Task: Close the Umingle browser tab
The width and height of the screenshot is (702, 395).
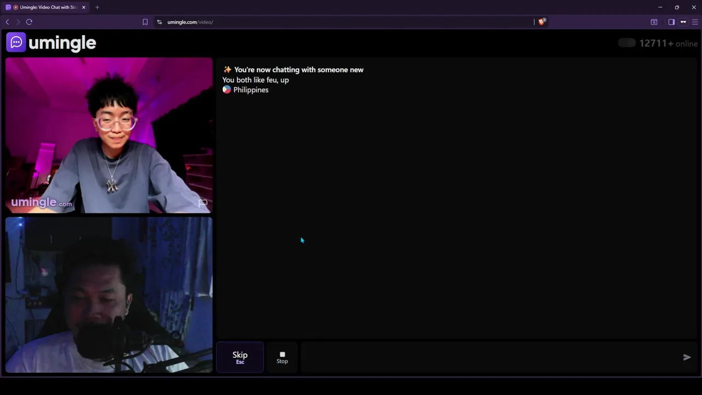Action: tap(83, 7)
